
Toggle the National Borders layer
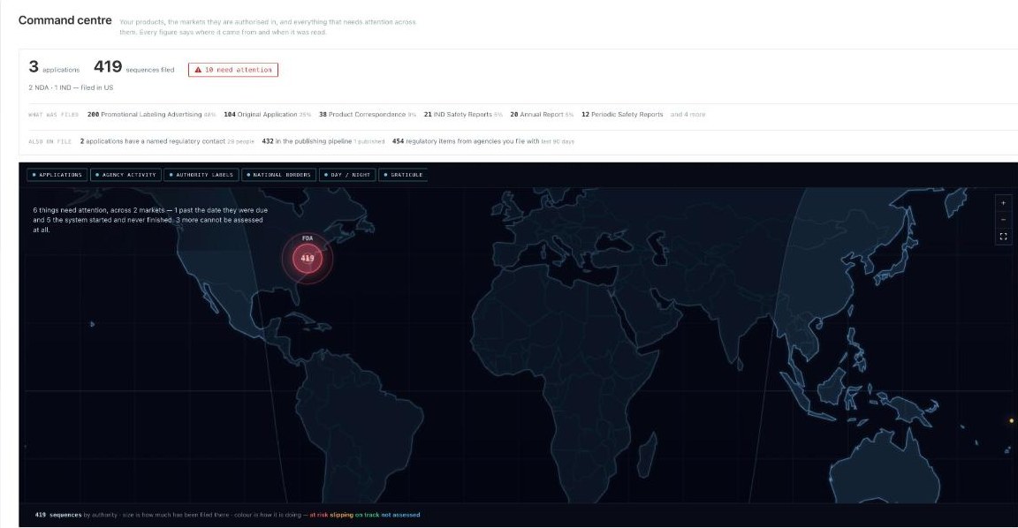click(279, 175)
